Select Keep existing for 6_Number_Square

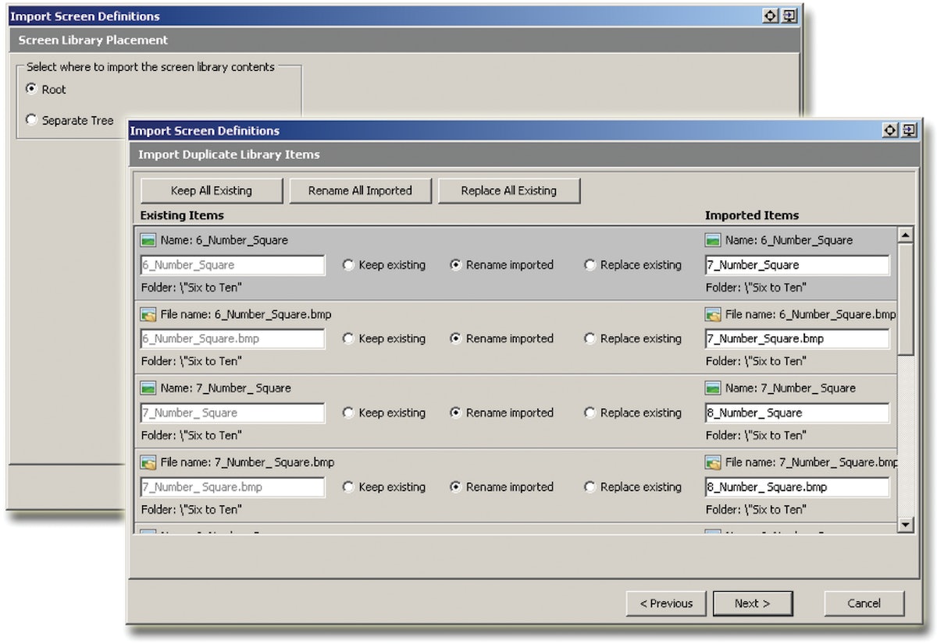click(348, 265)
